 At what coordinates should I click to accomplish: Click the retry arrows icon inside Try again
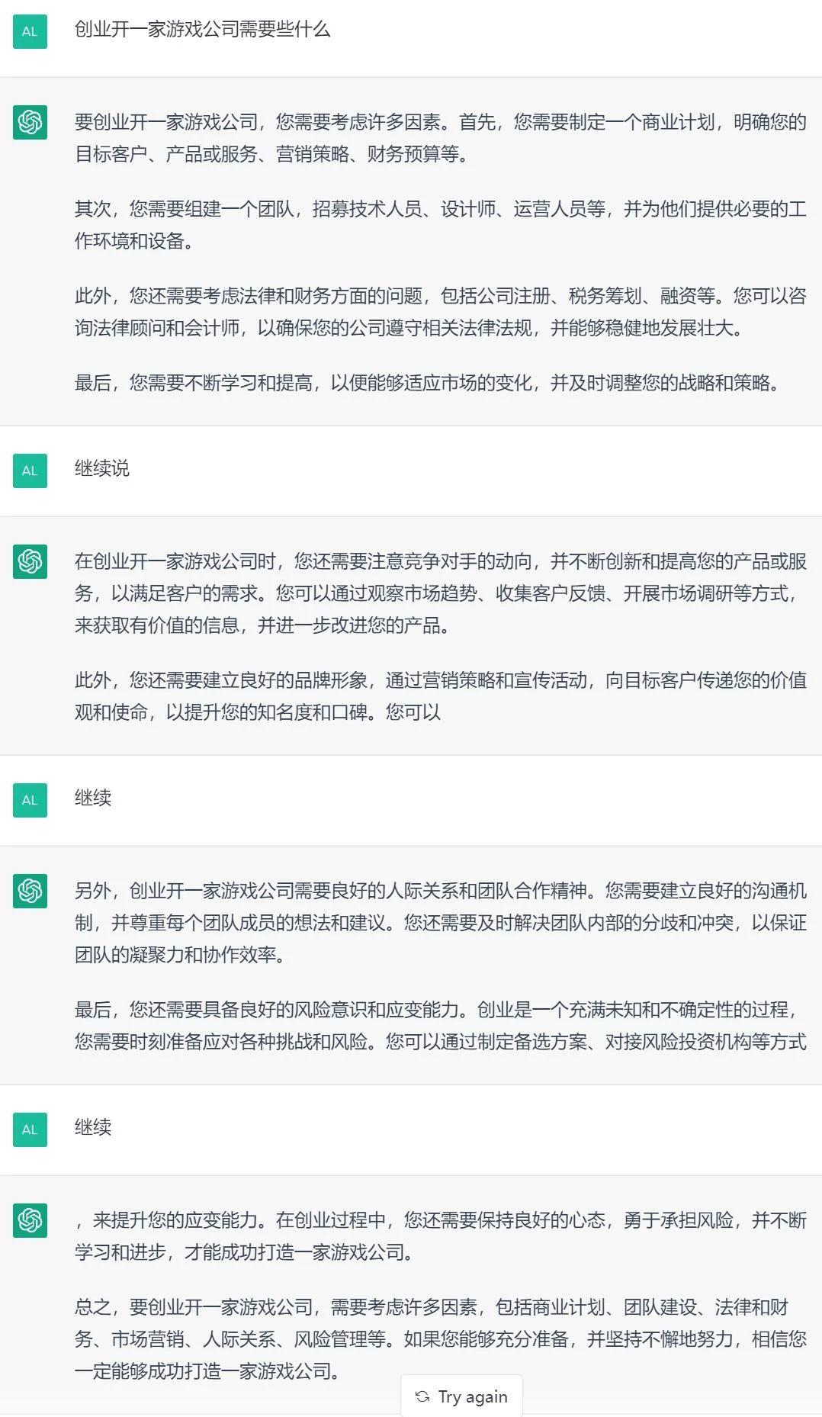[x=422, y=1396]
